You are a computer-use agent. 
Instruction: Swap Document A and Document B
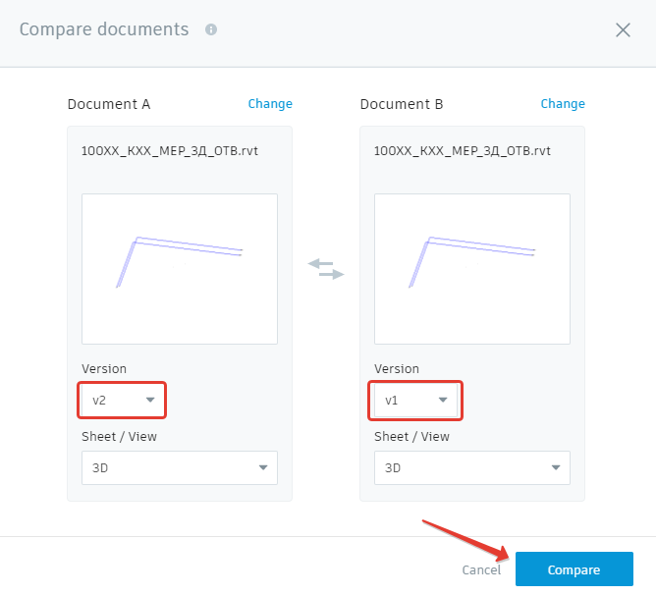tap(326, 269)
